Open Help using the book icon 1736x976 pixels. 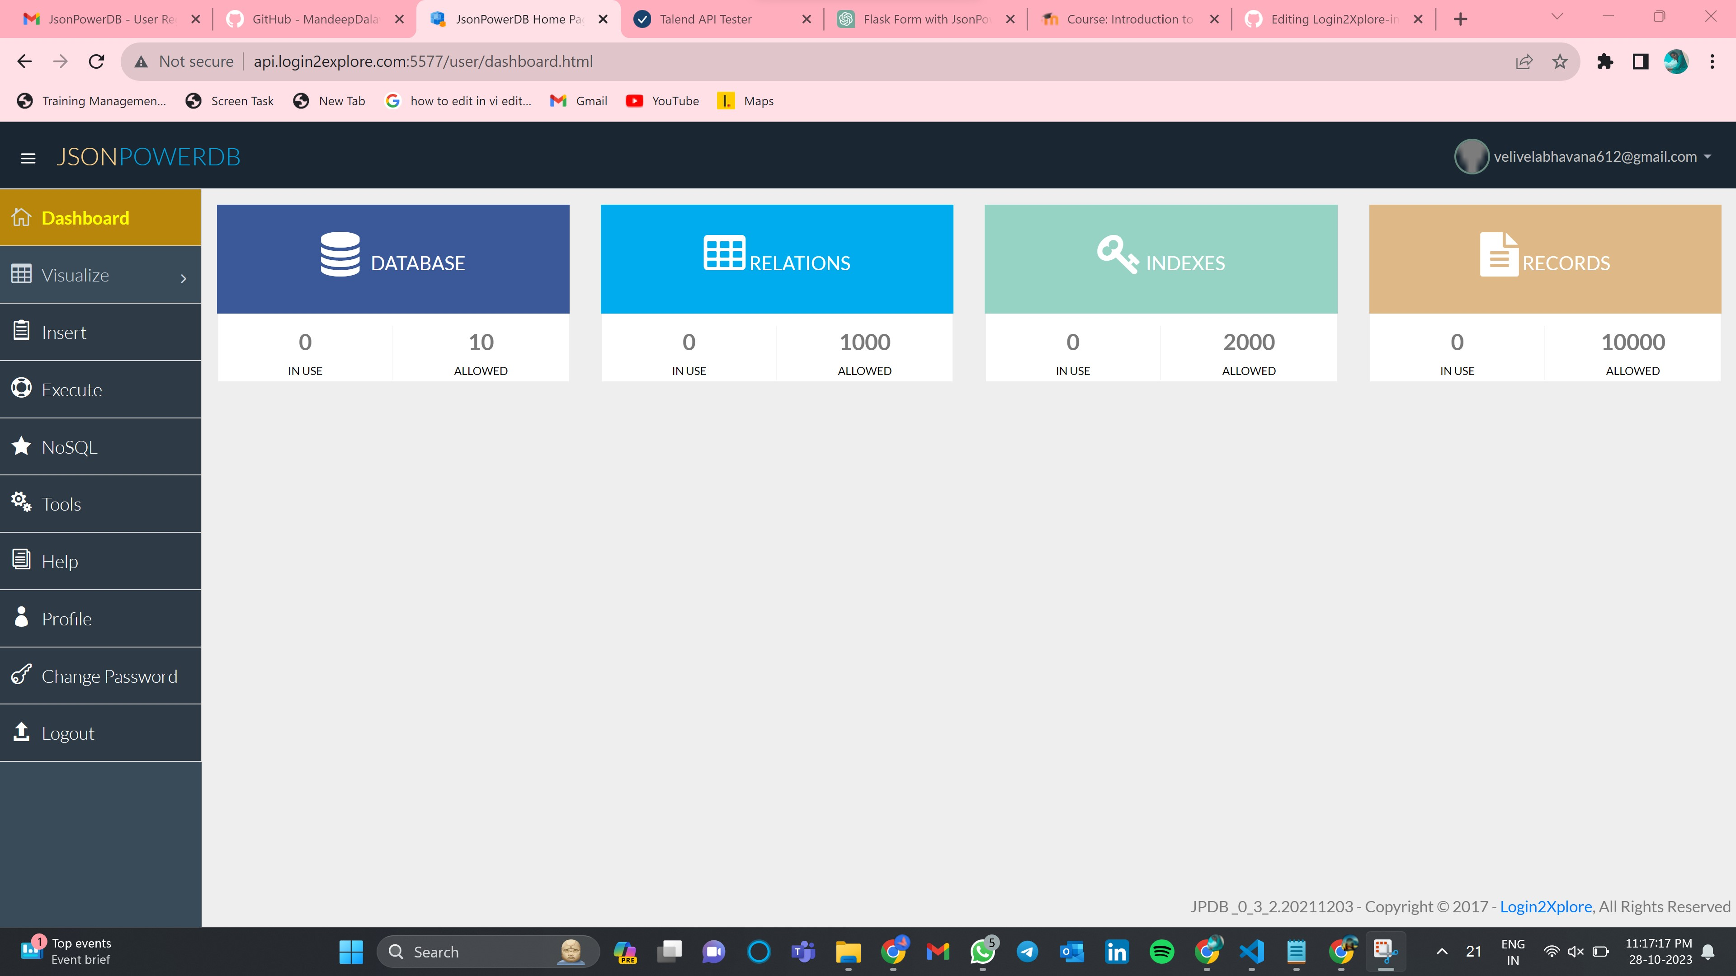[x=21, y=560]
